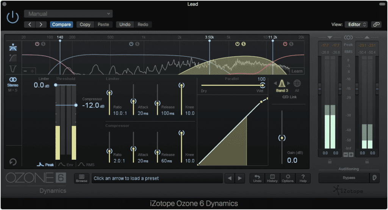Click the header Redo button
The image size is (388, 210).
(143, 25)
